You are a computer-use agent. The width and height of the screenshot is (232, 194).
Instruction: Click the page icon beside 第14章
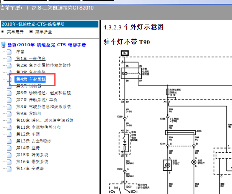coord(9,148)
